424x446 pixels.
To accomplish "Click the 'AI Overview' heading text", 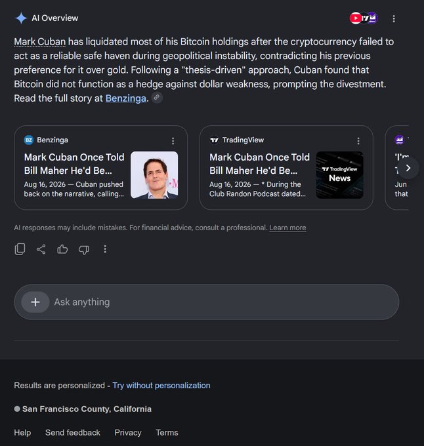I will [x=55, y=18].
